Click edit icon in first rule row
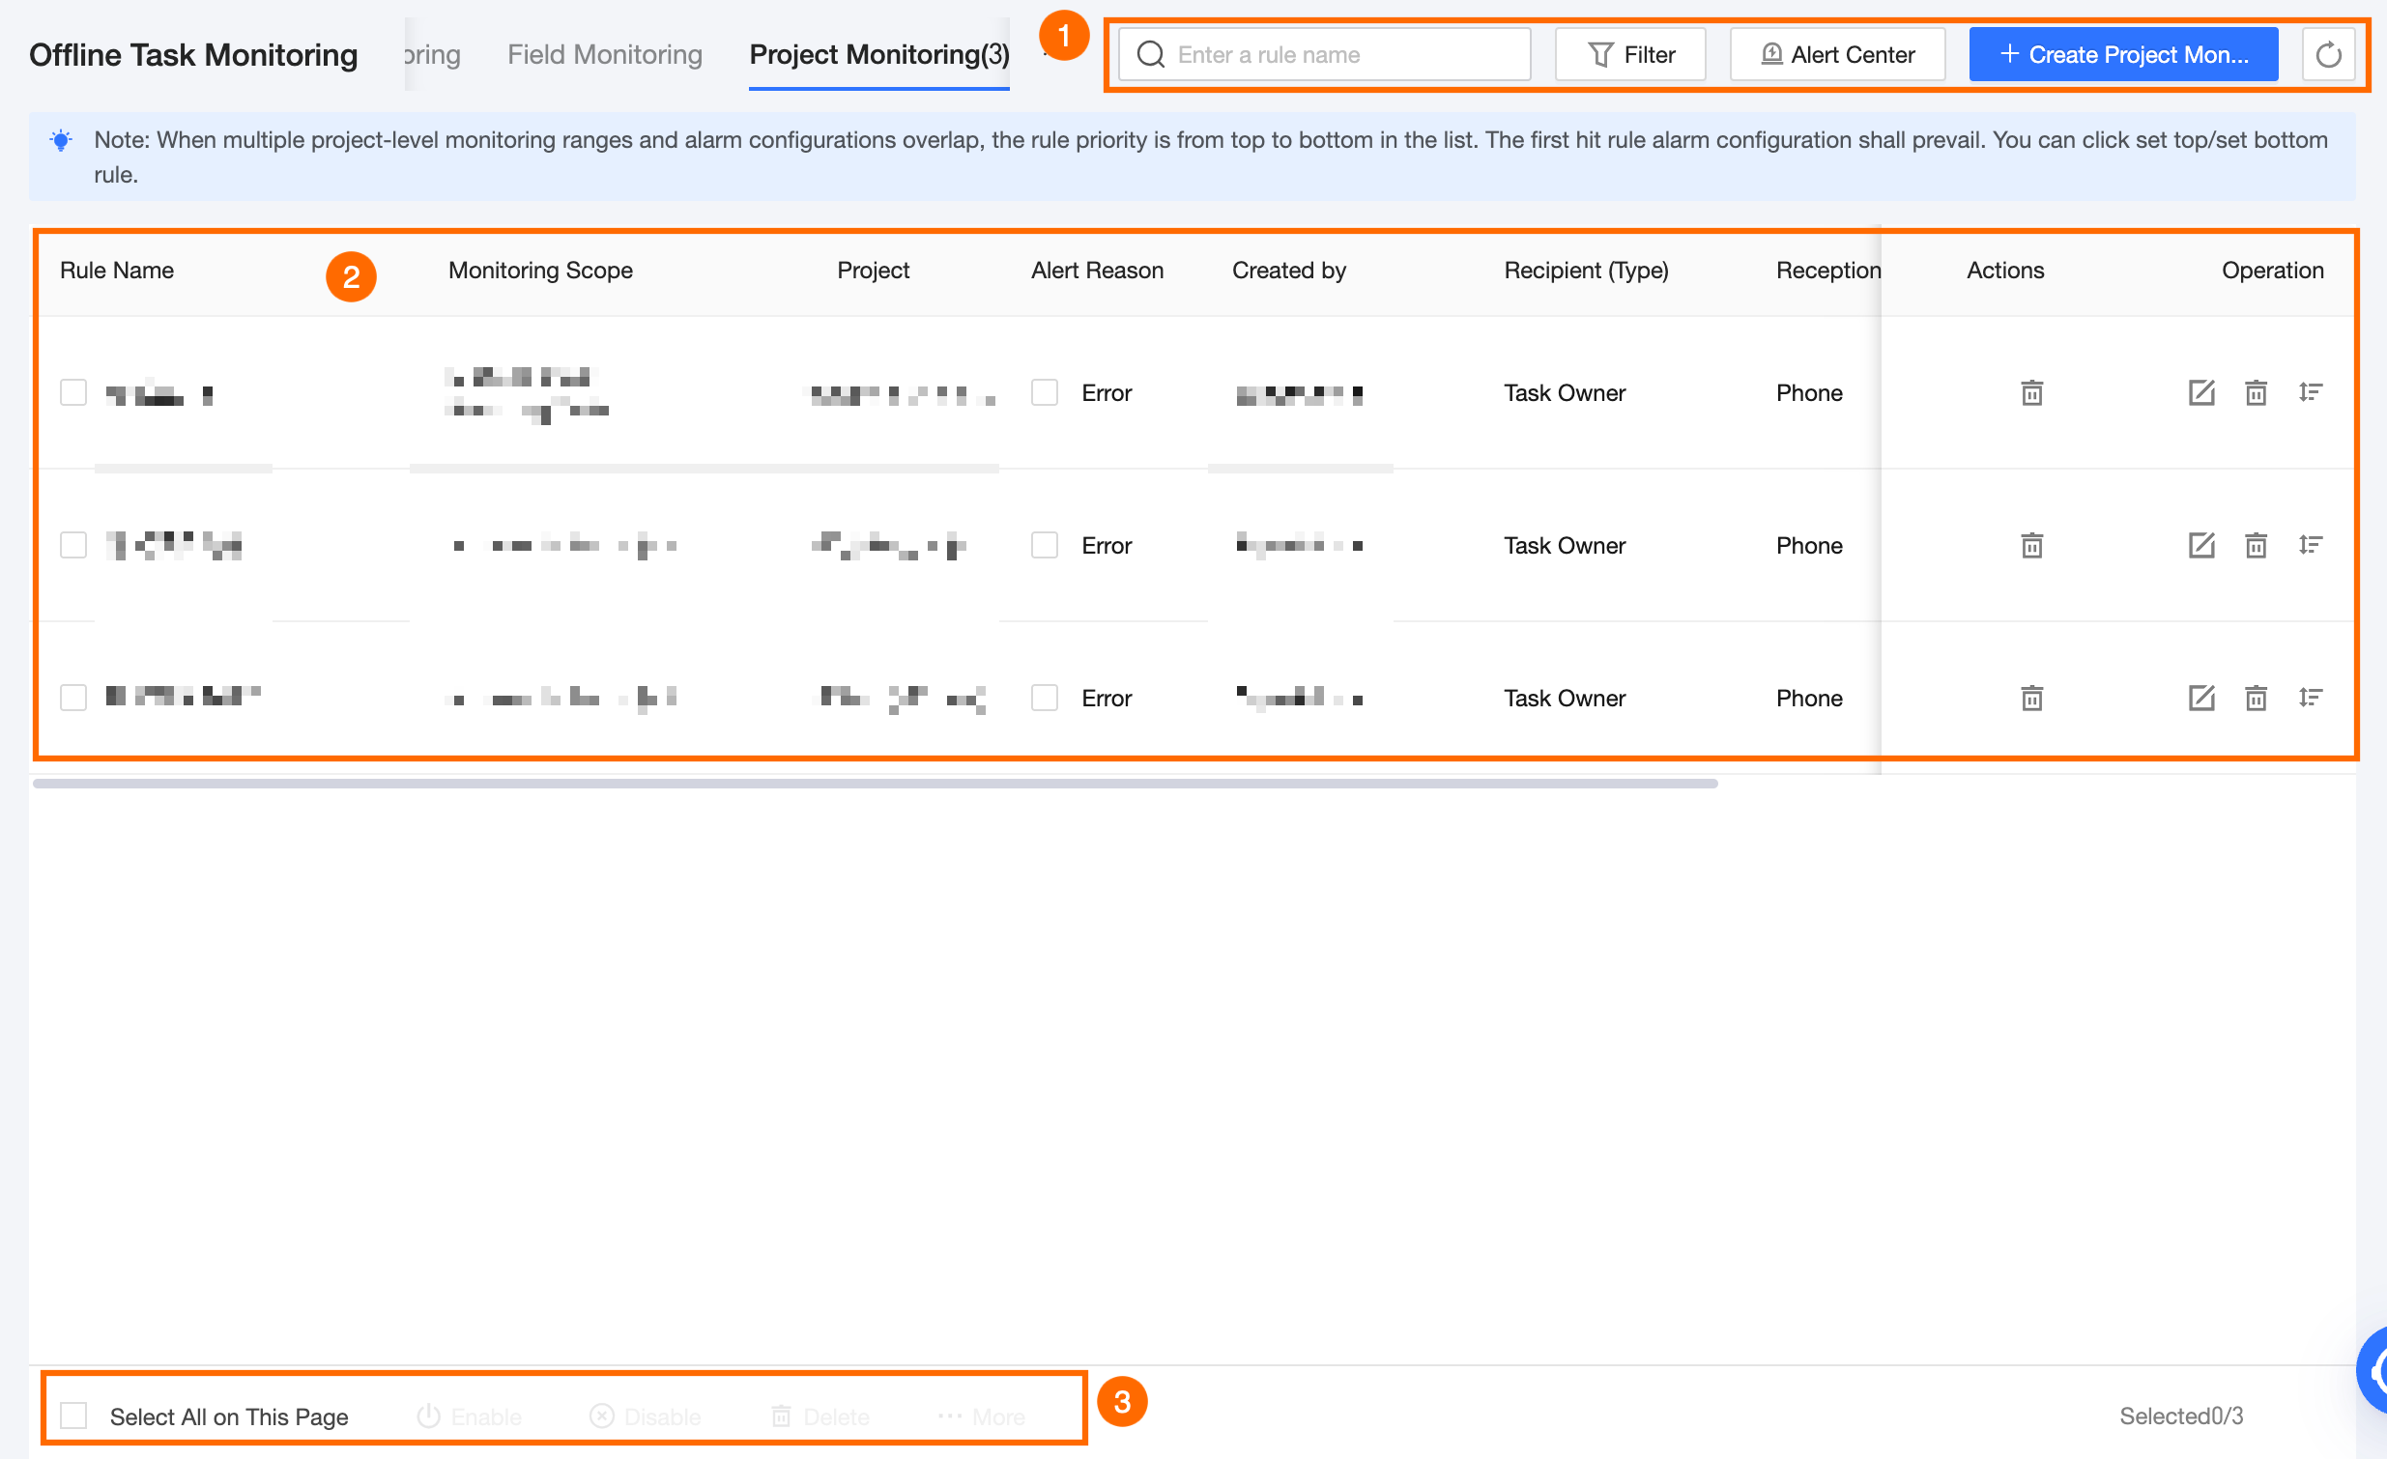 tap(2201, 392)
